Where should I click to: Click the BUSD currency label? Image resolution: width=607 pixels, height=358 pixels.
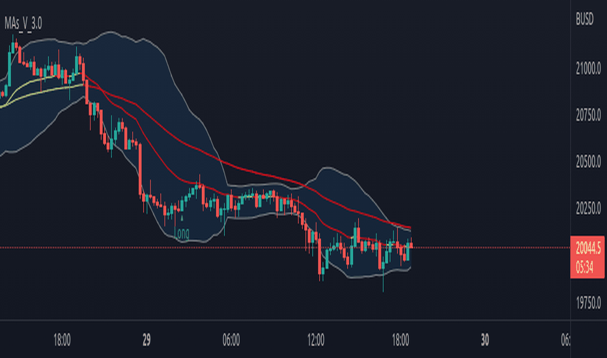point(584,19)
